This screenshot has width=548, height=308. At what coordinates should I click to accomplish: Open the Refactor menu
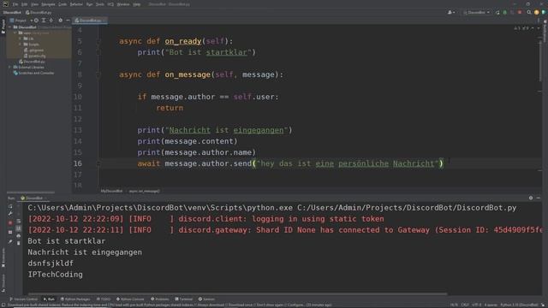coord(76,4)
